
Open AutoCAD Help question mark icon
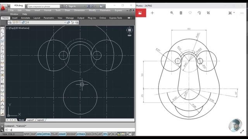(101, 6)
